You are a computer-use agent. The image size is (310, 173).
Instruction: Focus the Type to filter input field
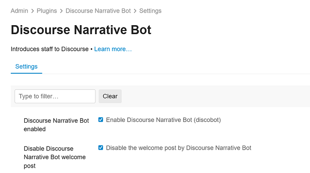[55, 96]
